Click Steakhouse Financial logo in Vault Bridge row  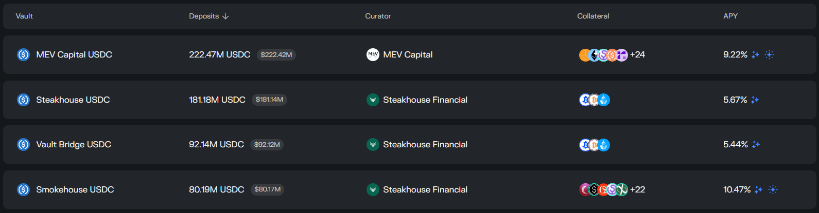point(373,145)
